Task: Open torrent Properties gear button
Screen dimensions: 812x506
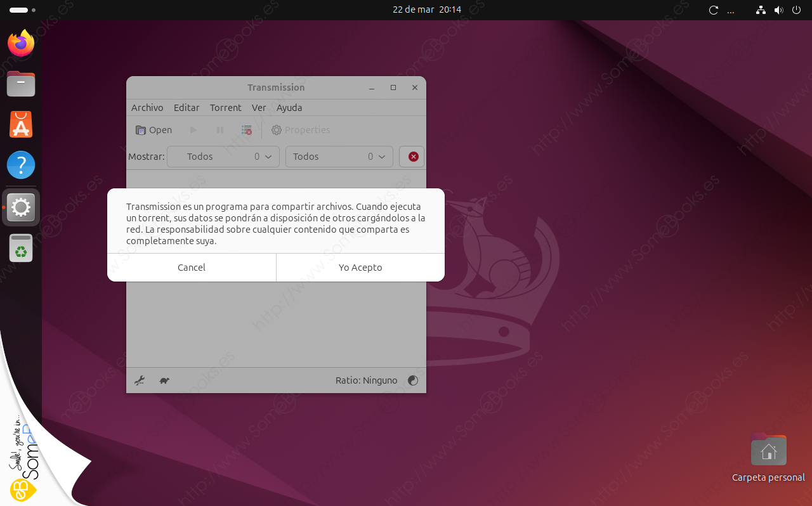Action: pos(301,130)
